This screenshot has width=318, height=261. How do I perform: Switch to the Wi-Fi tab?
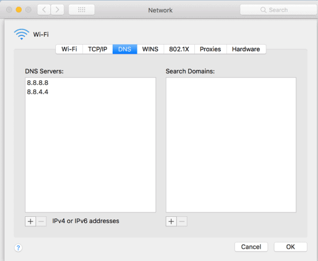point(69,49)
